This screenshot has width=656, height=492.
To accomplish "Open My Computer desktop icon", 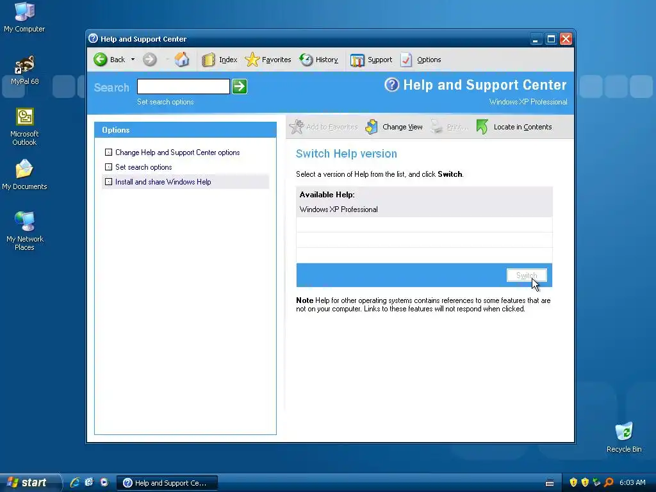I will tap(24, 17).
